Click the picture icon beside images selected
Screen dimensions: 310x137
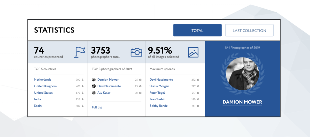[x=193, y=52]
